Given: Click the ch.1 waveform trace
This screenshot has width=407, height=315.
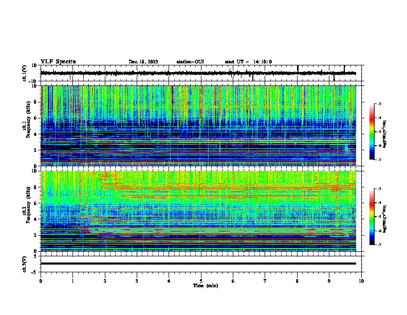Looking at the screenshot, I should pos(198,73).
